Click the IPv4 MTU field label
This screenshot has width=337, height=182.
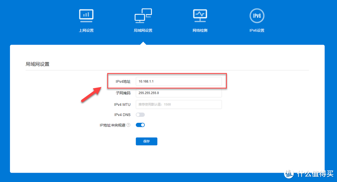click(122, 104)
